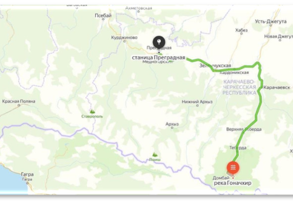Screen dimensions: 293x204
Task: Open the река Гоначхир label
Action: (233, 183)
